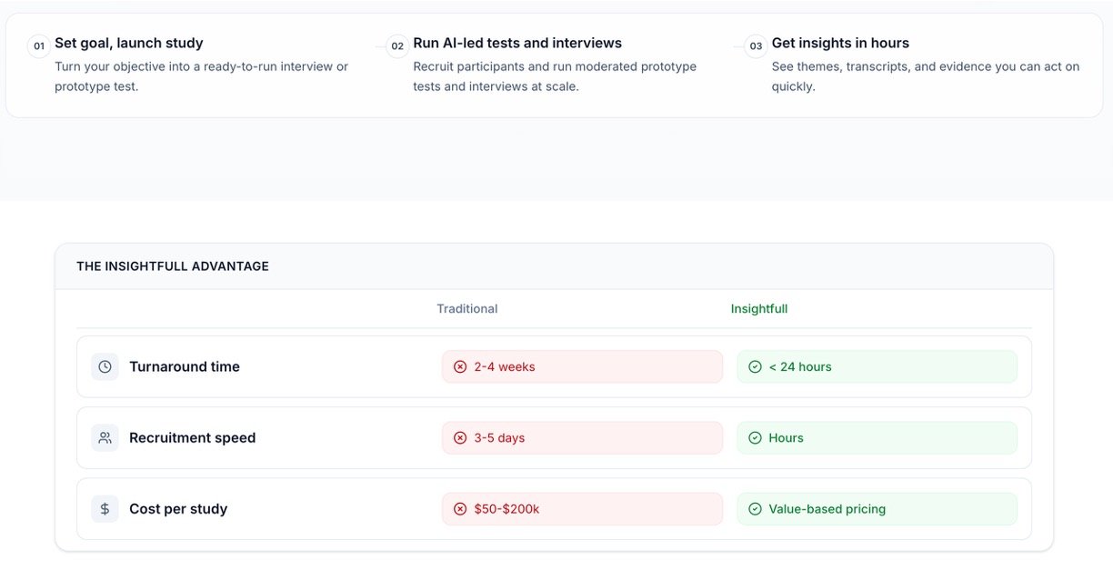Click the Value-based pricing pill
Image resolution: width=1113 pixels, height=580 pixels.
(x=877, y=509)
